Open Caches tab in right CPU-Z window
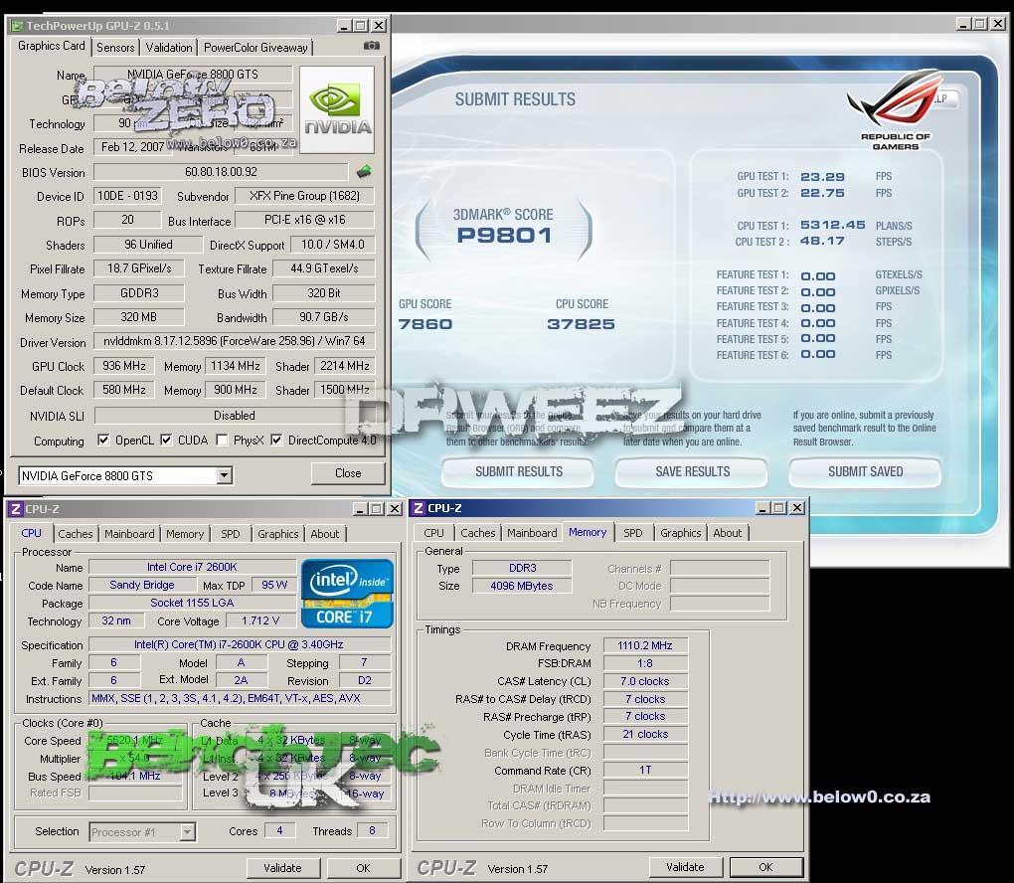This screenshot has width=1014, height=883. coord(477,533)
